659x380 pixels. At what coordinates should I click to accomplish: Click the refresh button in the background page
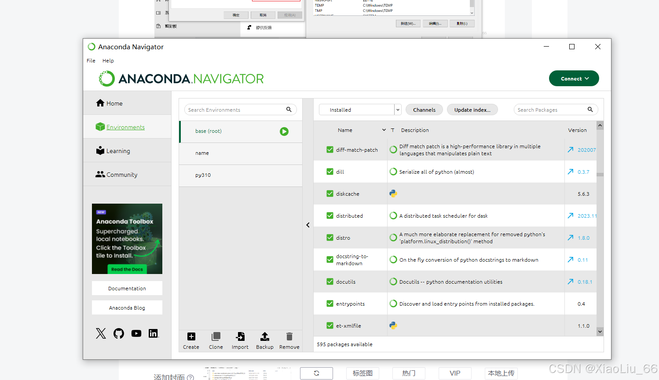(316, 373)
